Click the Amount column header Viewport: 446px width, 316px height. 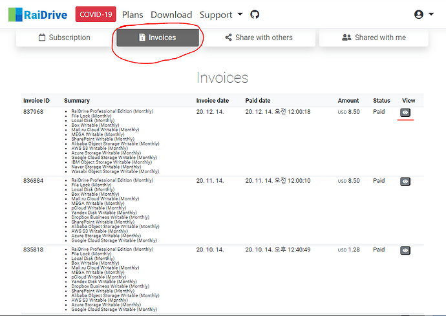tap(348, 101)
